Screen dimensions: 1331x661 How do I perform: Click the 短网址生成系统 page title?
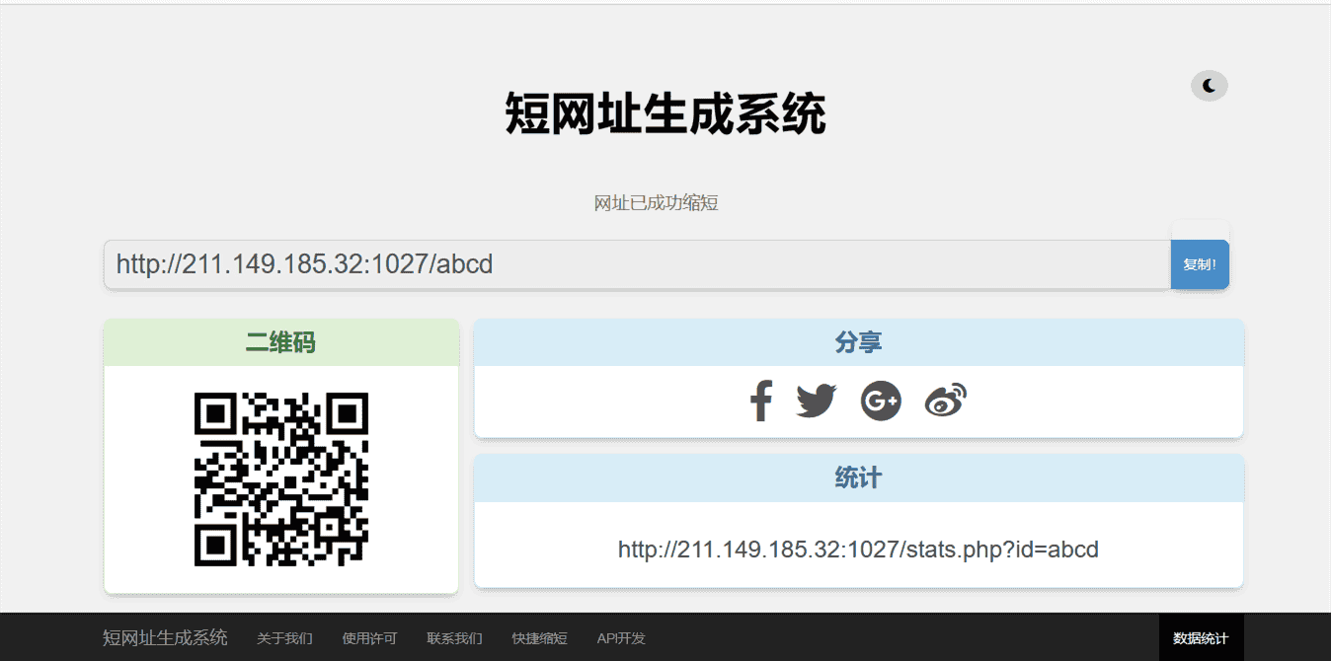click(665, 114)
